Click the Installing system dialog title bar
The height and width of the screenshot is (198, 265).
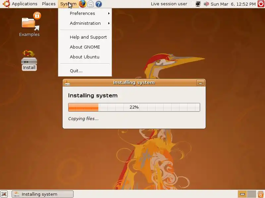pyautogui.click(x=134, y=83)
